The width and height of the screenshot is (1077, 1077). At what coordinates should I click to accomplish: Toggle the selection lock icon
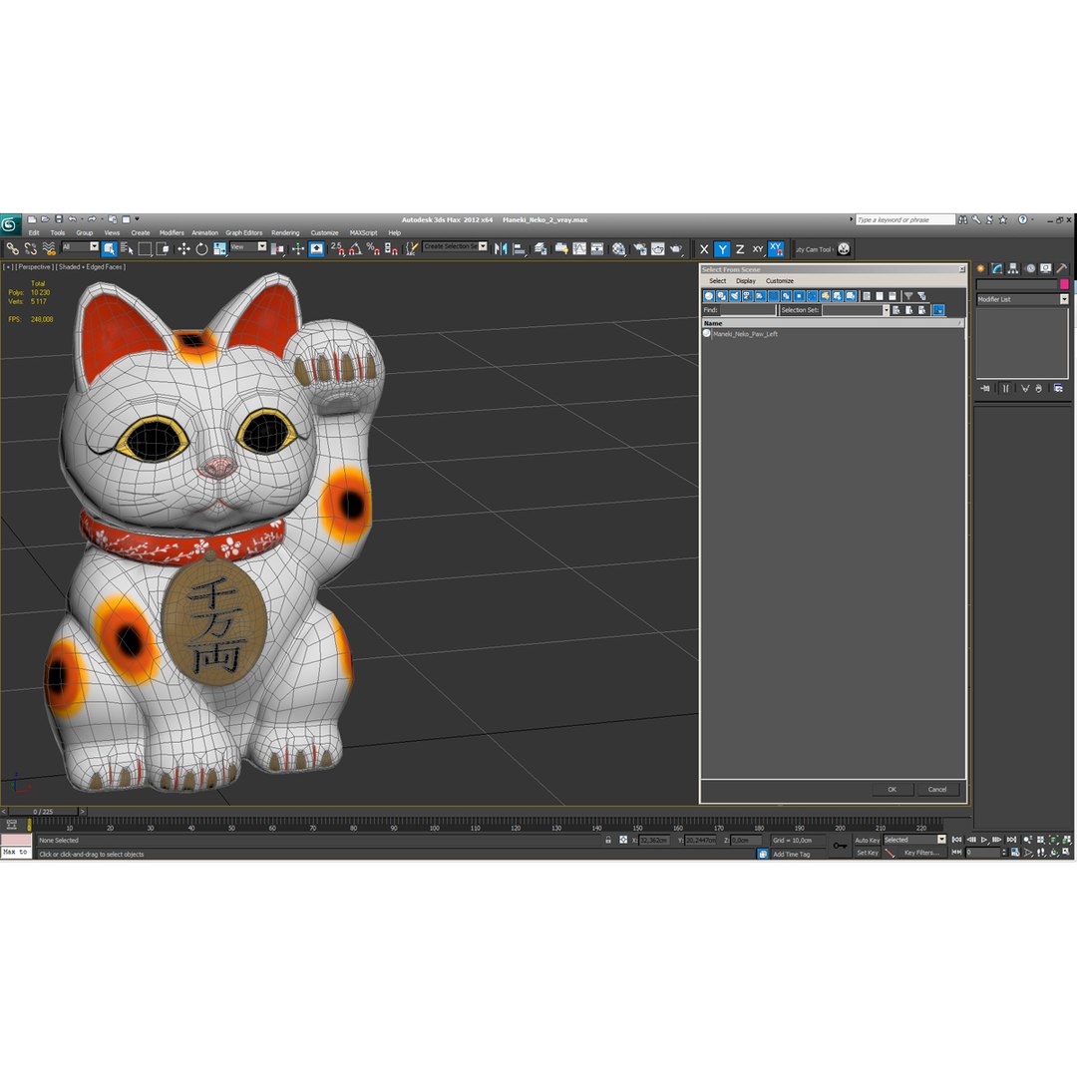pos(608,840)
